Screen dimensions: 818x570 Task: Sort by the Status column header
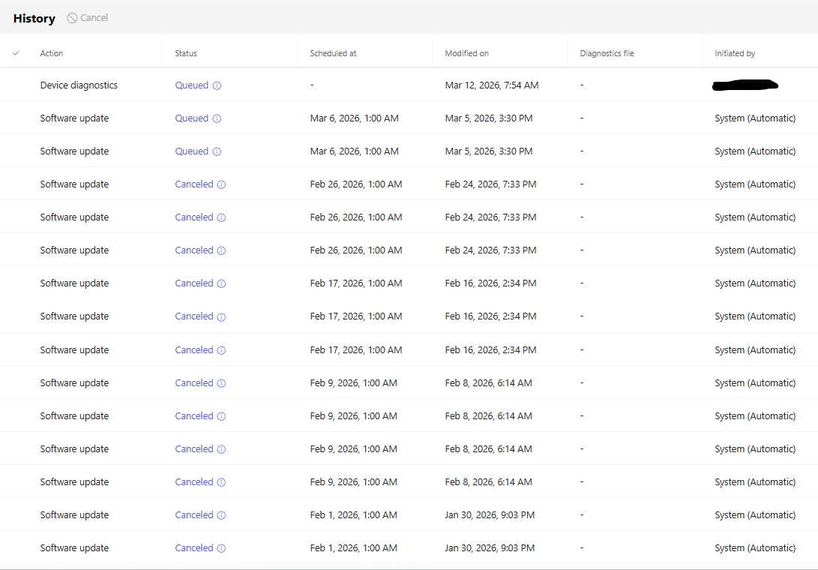(186, 53)
